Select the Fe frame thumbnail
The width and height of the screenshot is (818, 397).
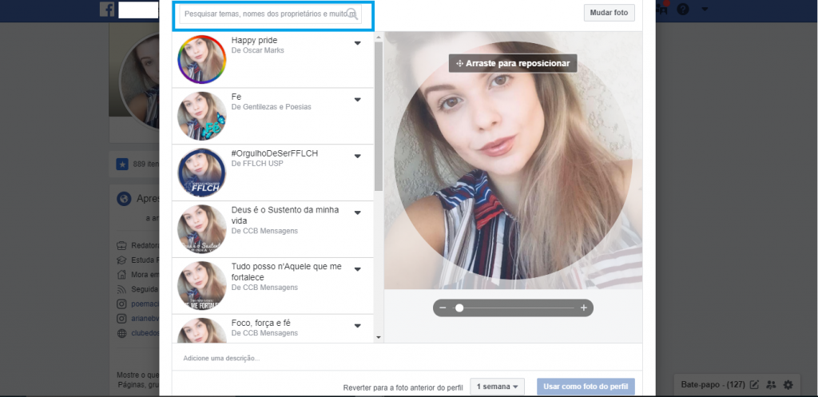tap(202, 116)
